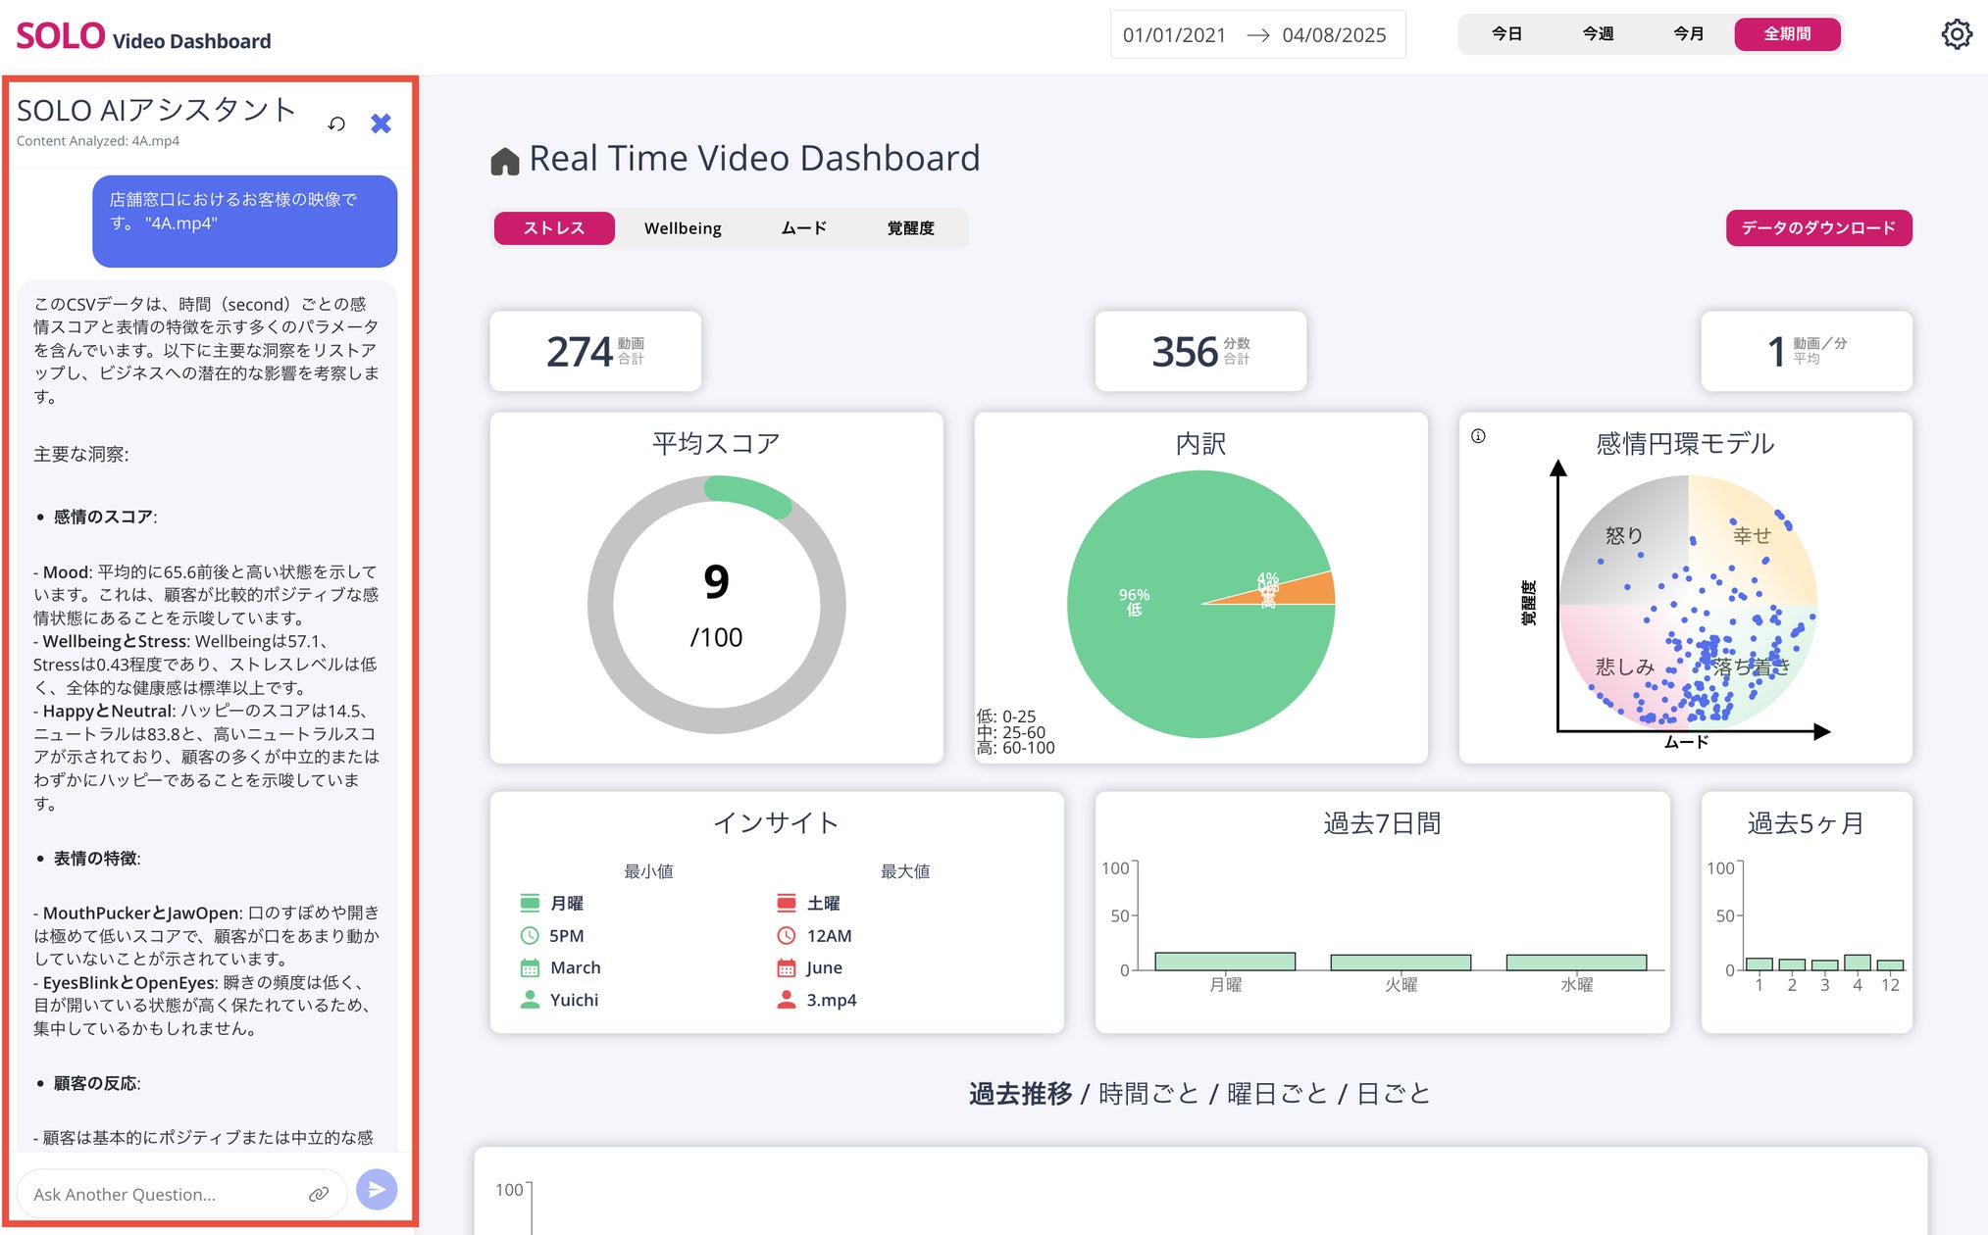The image size is (1988, 1235).
Task: Click the データのダウンロード button
Action: [x=1818, y=228]
